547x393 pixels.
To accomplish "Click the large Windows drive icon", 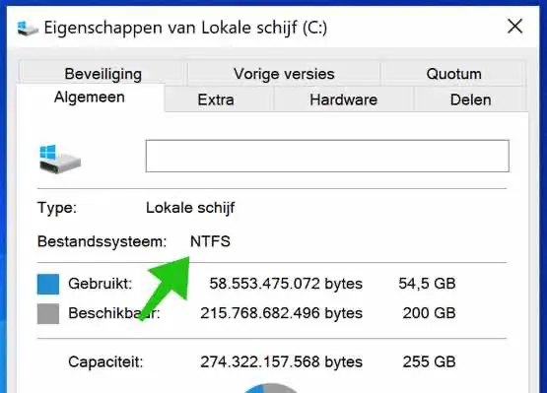I will click(60, 159).
